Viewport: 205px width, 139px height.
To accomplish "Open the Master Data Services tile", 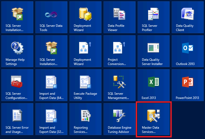I will pyautogui.click(x=154, y=119).
